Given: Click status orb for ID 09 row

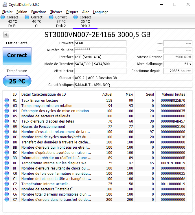Looking at the screenshot, I should (7, 126).
